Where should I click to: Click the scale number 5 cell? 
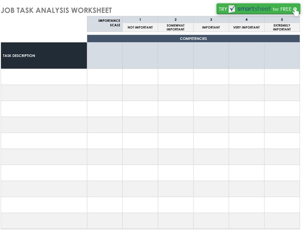click(x=282, y=20)
